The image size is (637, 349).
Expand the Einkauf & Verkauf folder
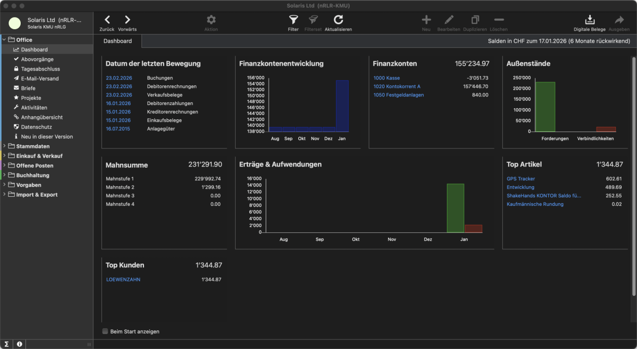[x=5, y=156]
